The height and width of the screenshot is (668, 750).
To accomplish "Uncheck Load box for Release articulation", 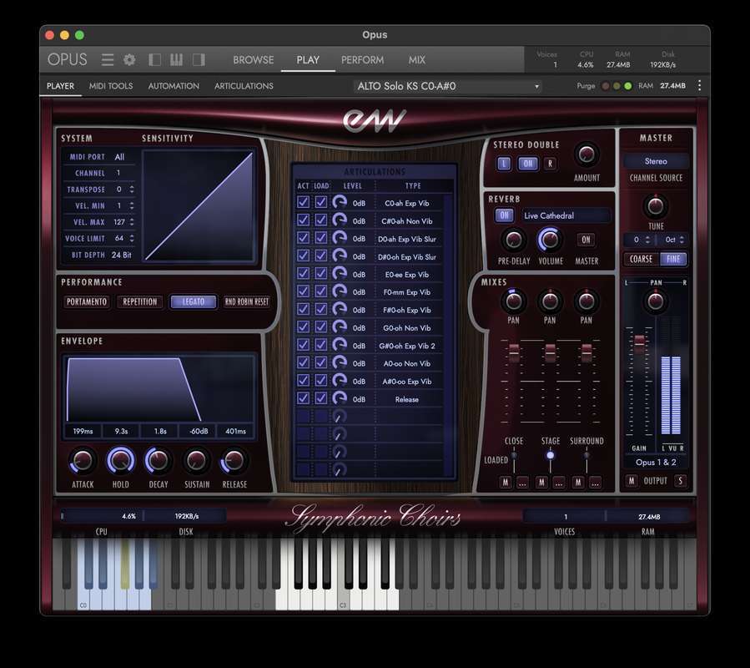I will 321,399.
